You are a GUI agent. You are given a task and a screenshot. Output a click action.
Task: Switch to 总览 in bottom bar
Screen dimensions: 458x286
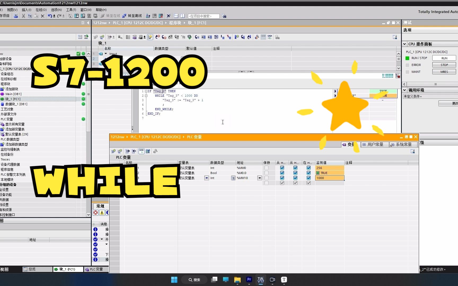tap(37, 269)
